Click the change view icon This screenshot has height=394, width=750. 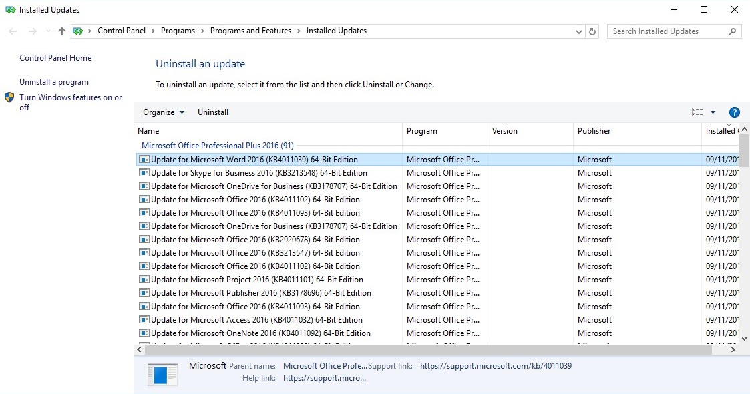(697, 112)
